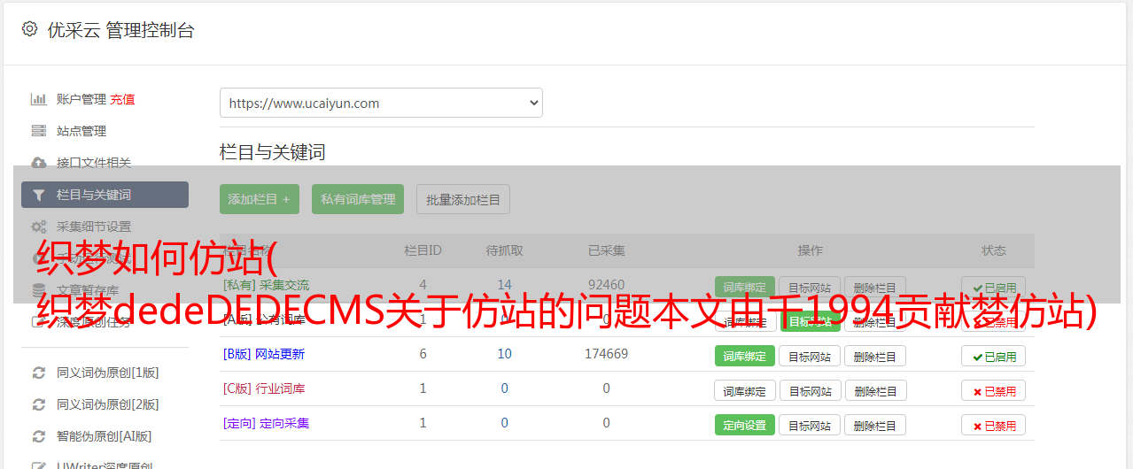Click the cloud upload icon for 接口文件相关
This screenshot has height=469, width=1133.
38,163
